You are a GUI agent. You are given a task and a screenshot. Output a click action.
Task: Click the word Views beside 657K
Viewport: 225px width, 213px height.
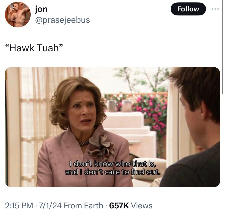(142, 206)
